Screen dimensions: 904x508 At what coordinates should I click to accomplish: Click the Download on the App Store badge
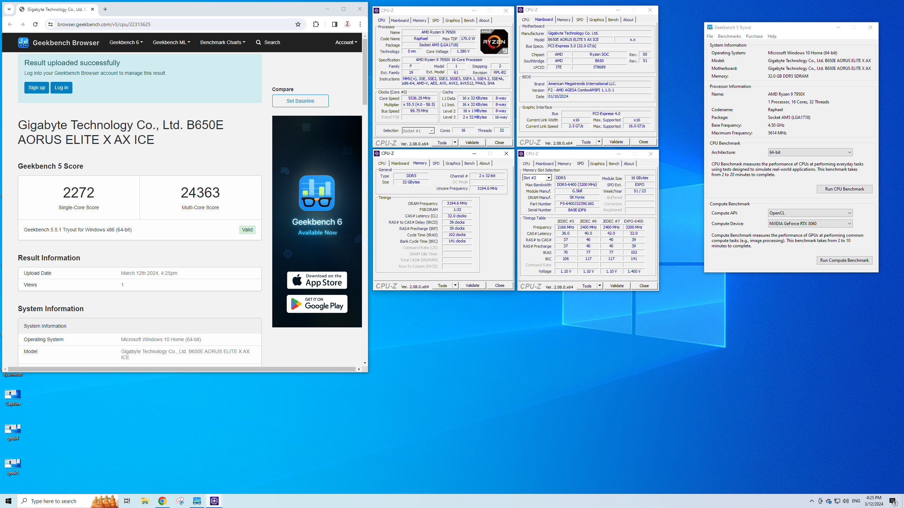click(x=317, y=280)
